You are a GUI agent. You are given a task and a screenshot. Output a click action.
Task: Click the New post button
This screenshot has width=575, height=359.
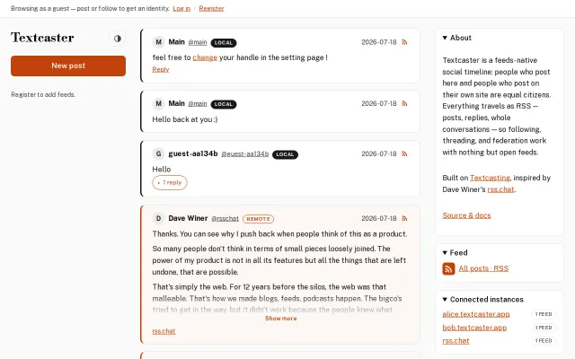point(68,66)
